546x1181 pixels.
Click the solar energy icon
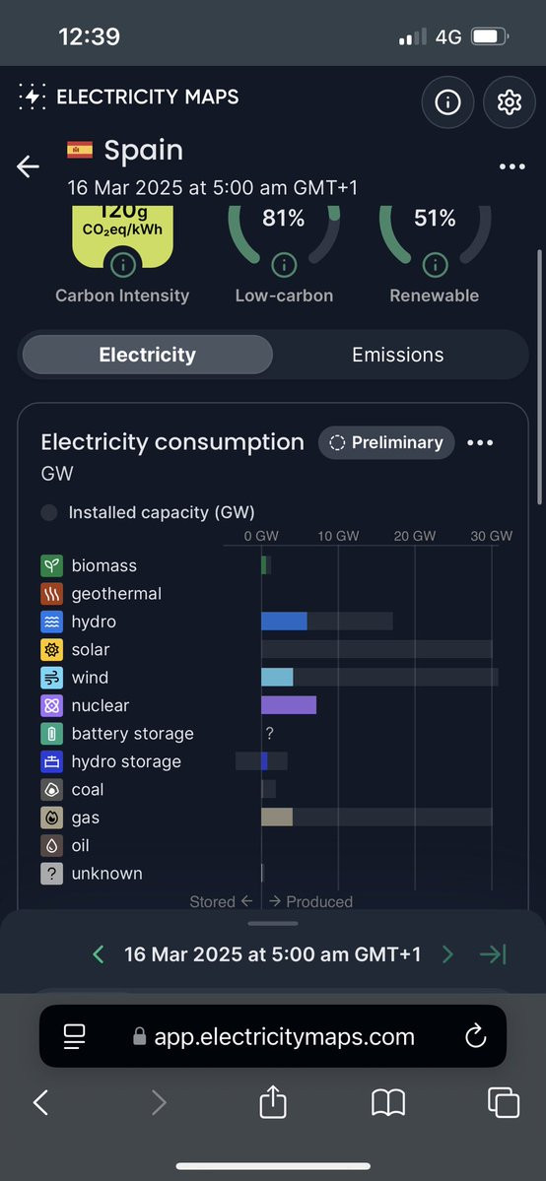51,649
